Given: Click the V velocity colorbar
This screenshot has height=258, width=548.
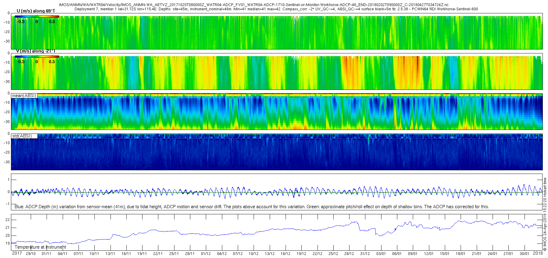Looking at the screenshot, I should pos(37,57).
